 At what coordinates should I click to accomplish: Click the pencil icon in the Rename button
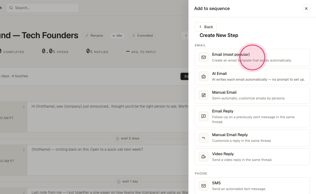pyautogui.click(x=87, y=35)
